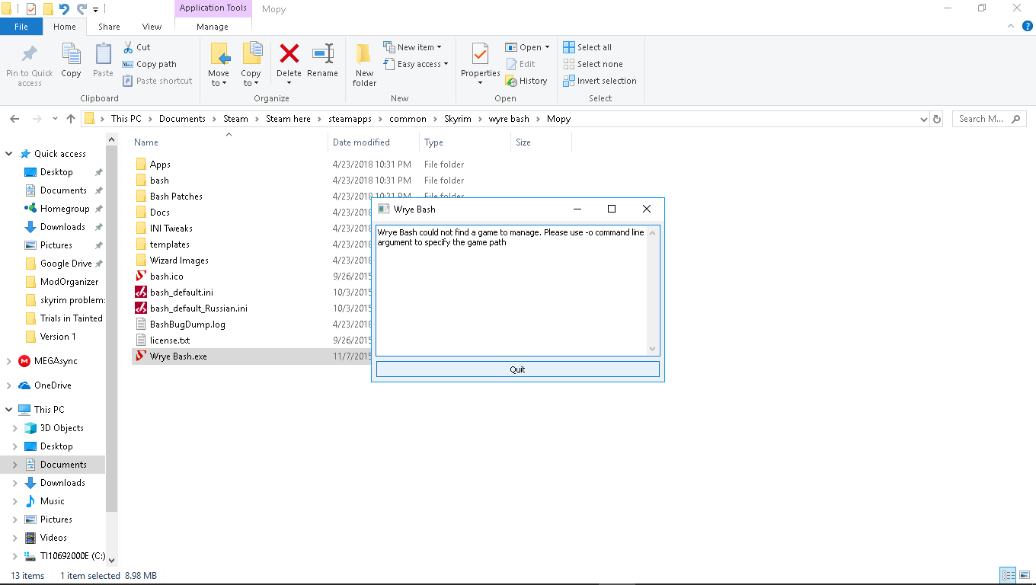Expand the Move to dropdown
This screenshot has height=585, width=1036.
coord(219,78)
